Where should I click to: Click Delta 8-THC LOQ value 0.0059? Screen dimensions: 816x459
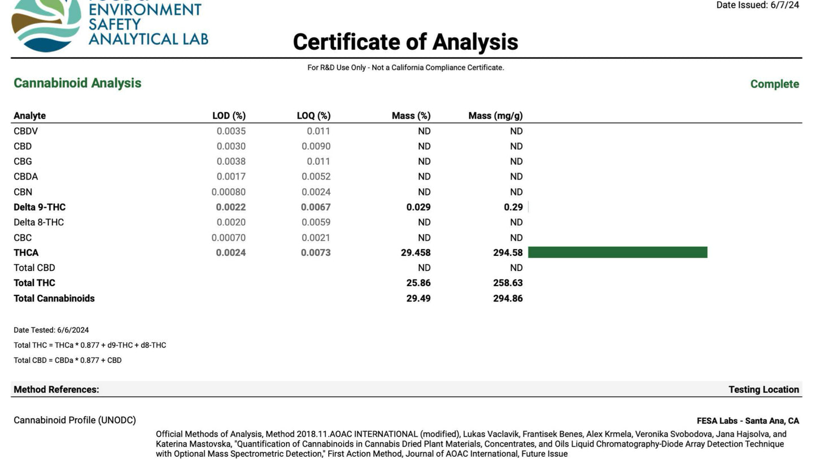pos(316,222)
